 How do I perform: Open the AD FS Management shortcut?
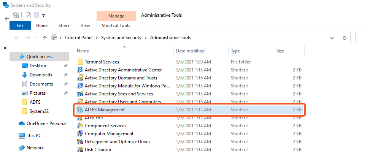[105, 110]
